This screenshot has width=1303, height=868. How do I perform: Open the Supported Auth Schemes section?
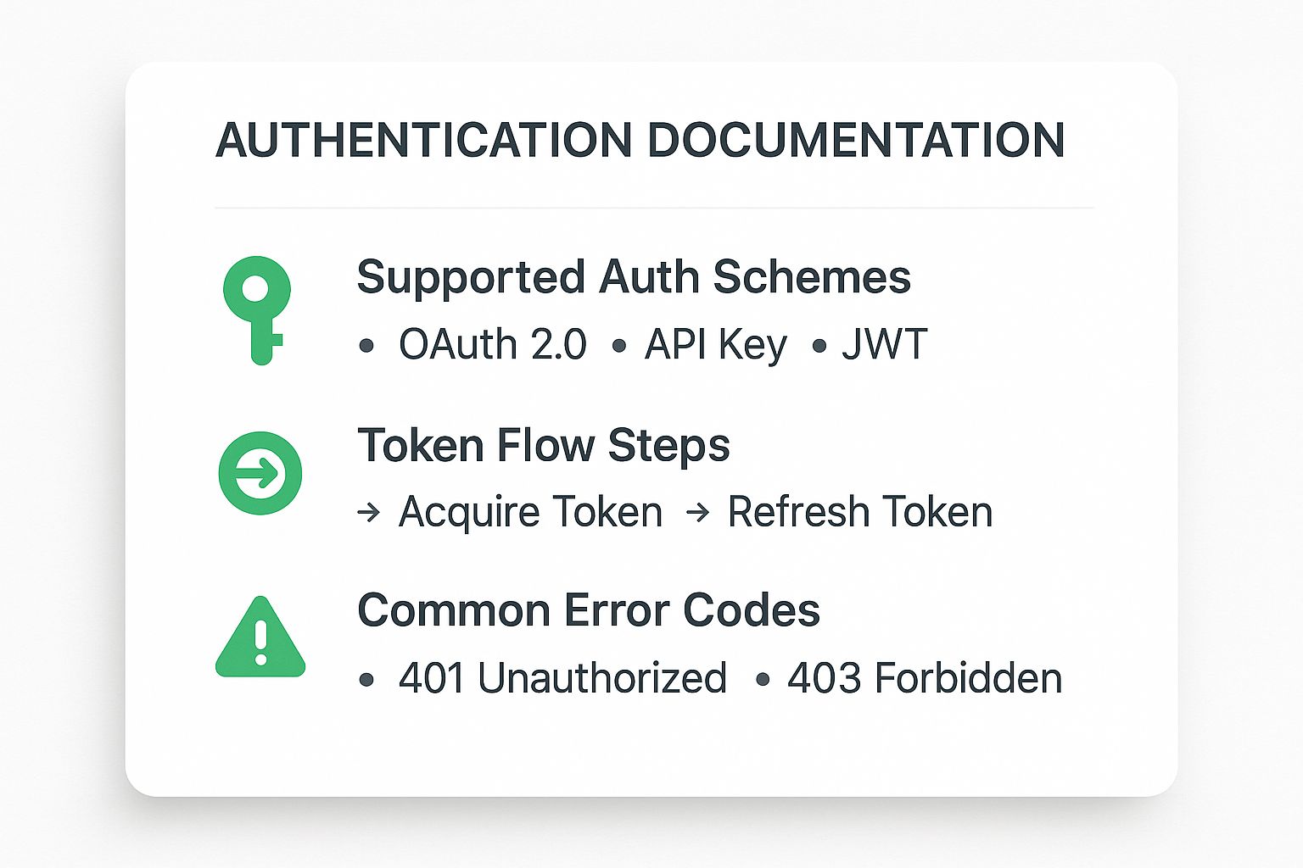click(633, 277)
